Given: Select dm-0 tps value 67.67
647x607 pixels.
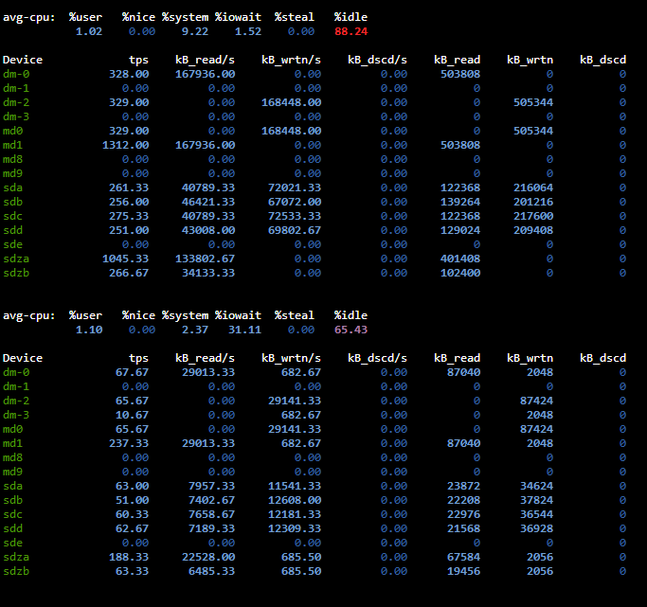Looking at the screenshot, I should (132, 372).
